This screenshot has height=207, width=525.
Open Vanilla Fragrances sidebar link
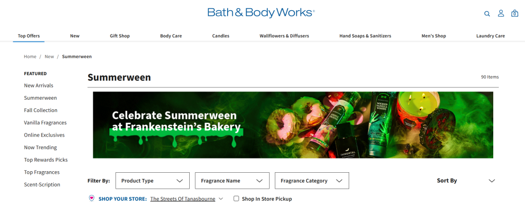[45, 123]
